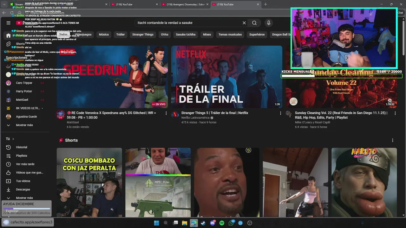This screenshot has width=406, height=228.
Task: Open Stranger Things 5 trailer title link
Action: (x=215, y=113)
